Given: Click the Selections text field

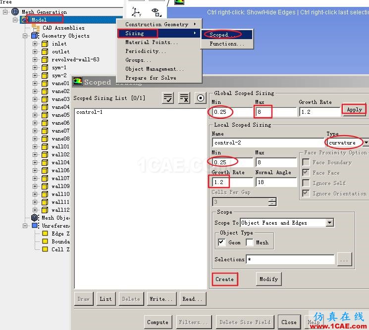Looking at the screenshot, I should 290,259.
